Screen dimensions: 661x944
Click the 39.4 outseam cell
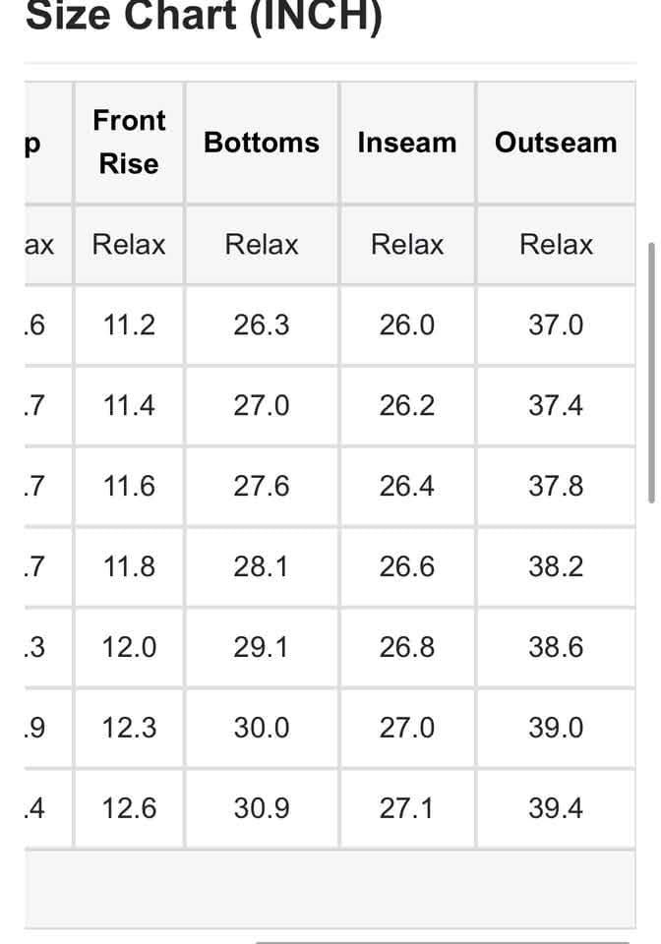[557, 808]
